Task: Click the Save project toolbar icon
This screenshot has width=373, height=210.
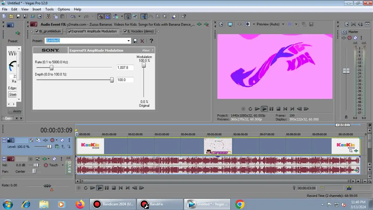Action: (18, 16)
